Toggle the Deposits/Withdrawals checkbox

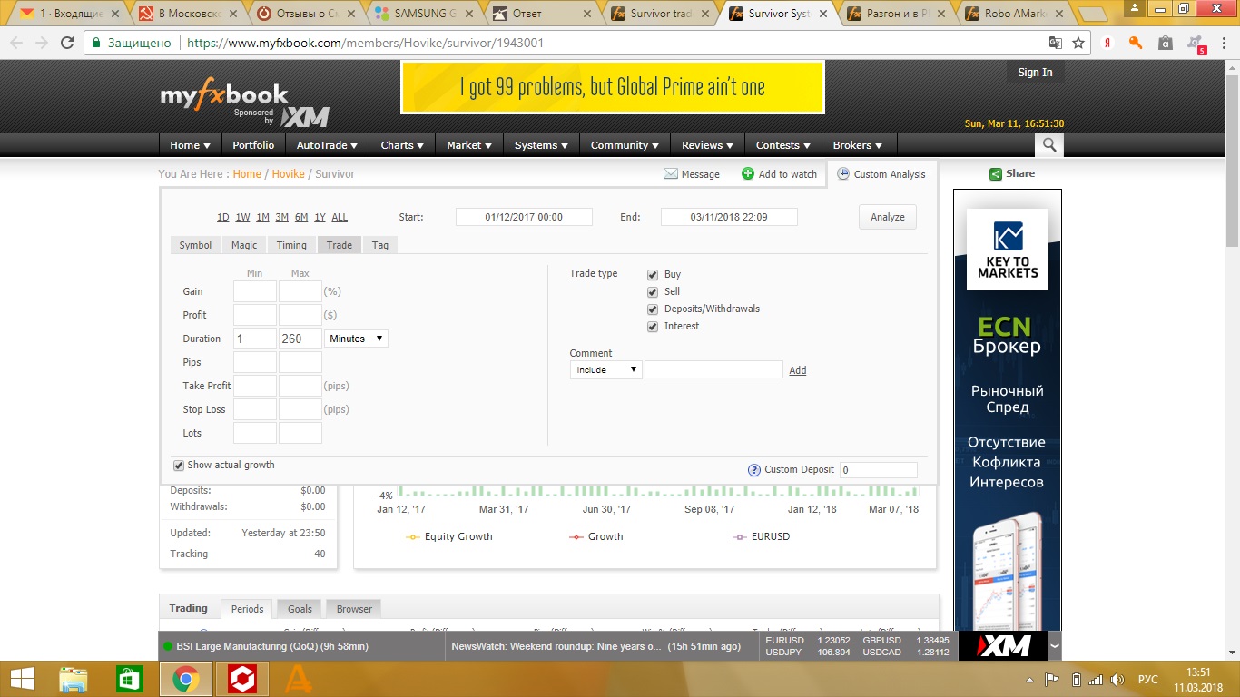652,309
